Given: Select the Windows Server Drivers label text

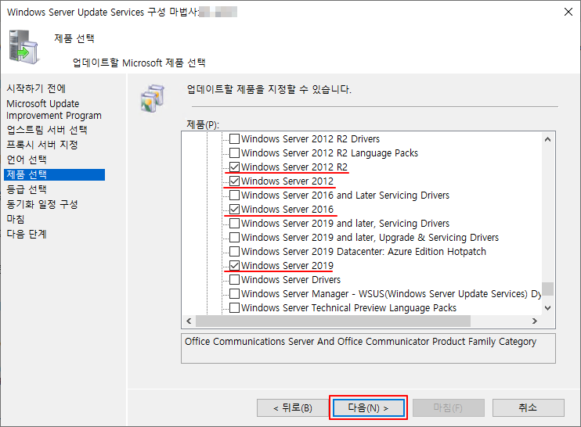Looking at the screenshot, I should pyautogui.click(x=290, y=280).
